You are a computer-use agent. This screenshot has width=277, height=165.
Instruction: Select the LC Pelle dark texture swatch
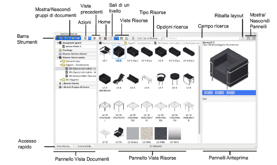(161, 133)
